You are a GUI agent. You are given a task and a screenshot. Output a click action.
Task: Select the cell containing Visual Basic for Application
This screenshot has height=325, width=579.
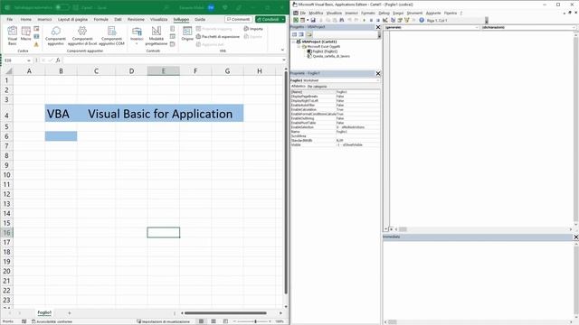point(160,113)
